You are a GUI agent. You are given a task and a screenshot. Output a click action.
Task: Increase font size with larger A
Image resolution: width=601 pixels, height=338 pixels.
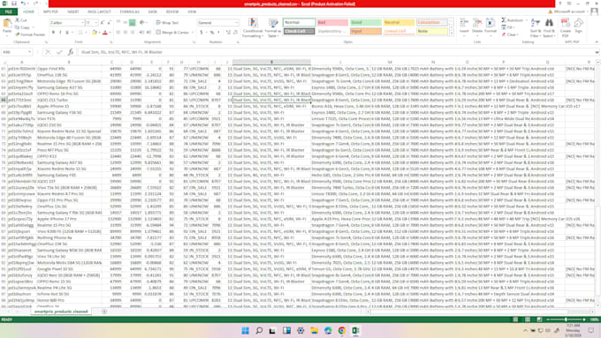tap(103, 23)
